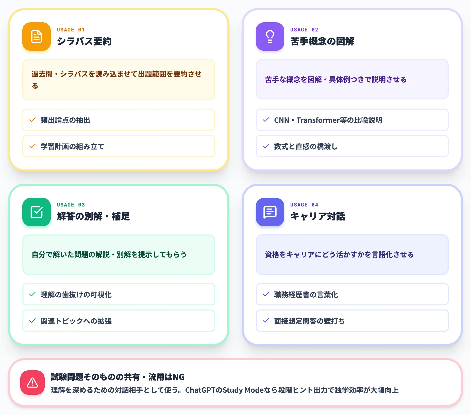The width and height of the screenshot is (471, 415).
Task: Select the 関連トピックへの拡張 list item
Action: click(119, 321)
